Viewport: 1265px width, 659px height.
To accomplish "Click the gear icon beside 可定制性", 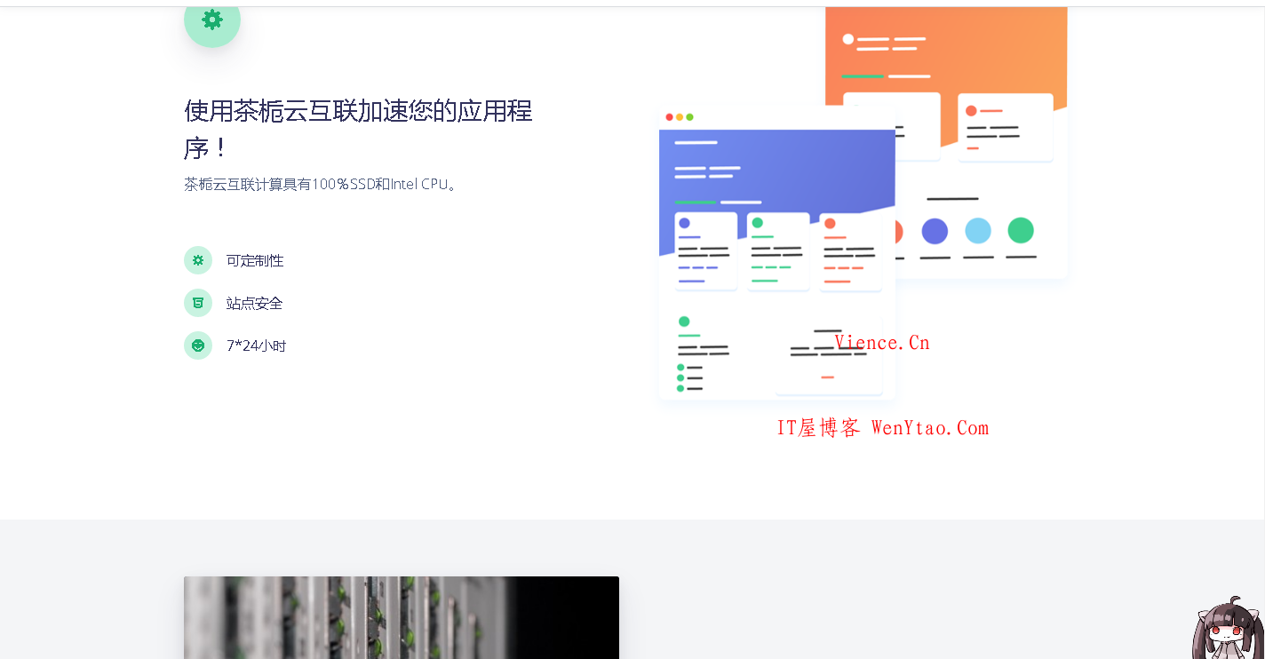I will pyautogui.click(x=198, y=260).
